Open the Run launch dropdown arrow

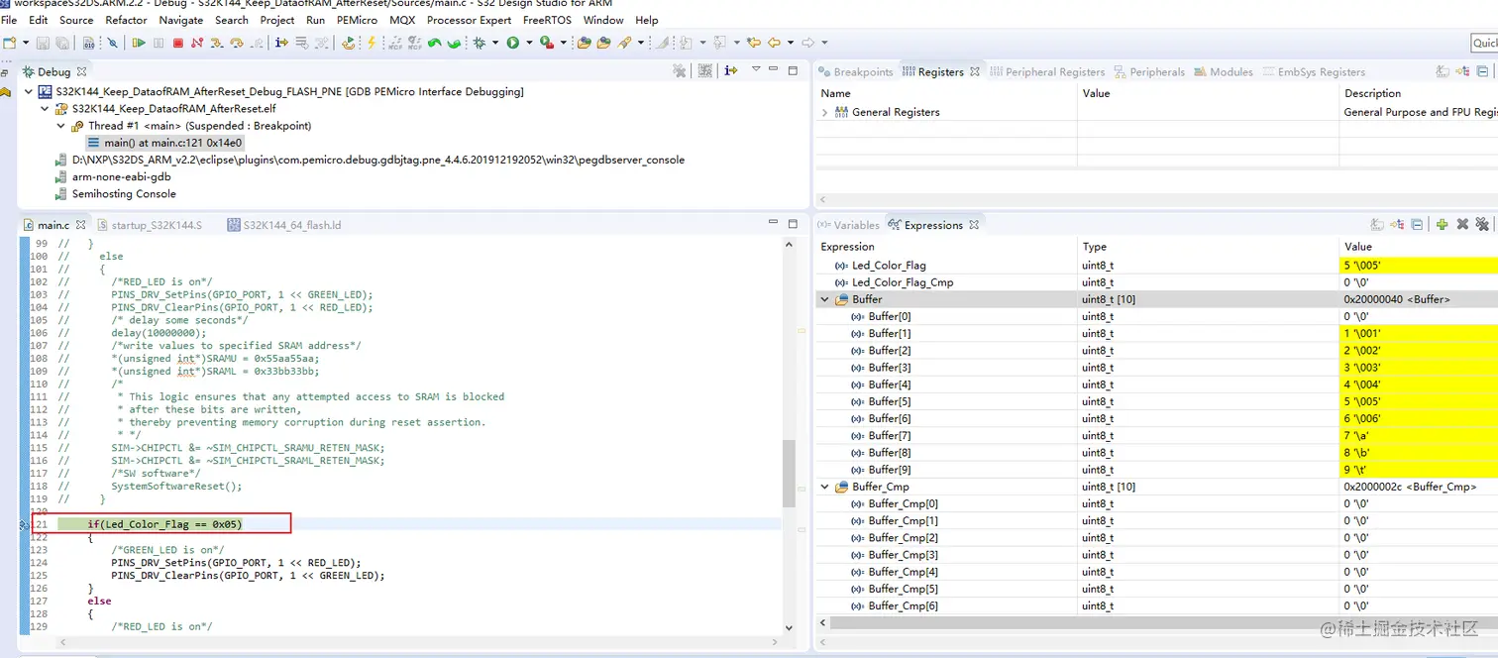click(x=529, y=43)
